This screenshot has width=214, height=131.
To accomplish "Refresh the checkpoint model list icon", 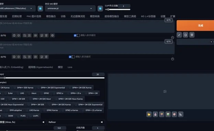I will click(40, 9).
